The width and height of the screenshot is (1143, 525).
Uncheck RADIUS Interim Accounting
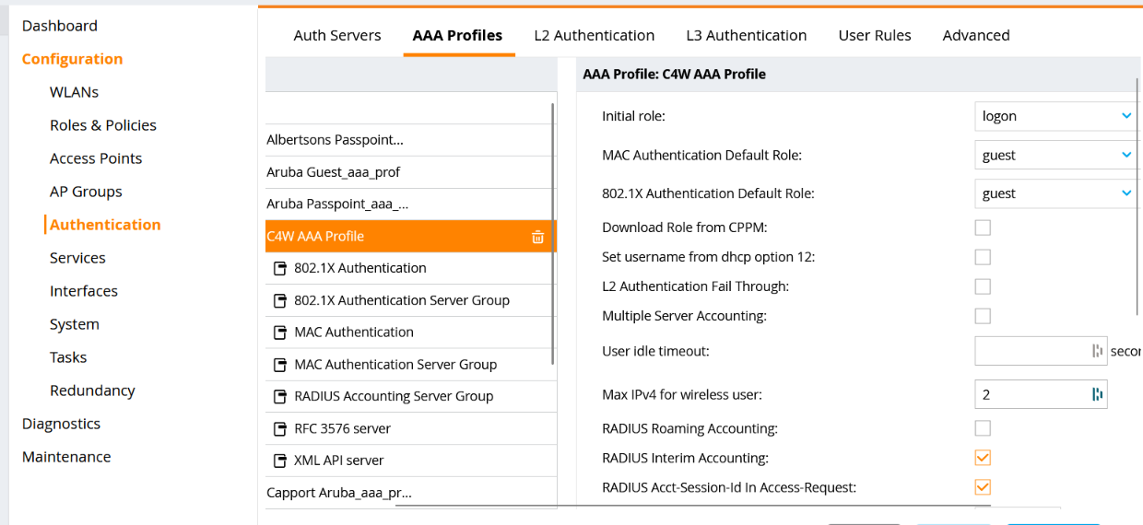click(983, 458)
